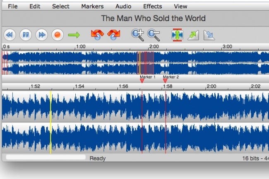Open the File menu

tap(13, 6)
